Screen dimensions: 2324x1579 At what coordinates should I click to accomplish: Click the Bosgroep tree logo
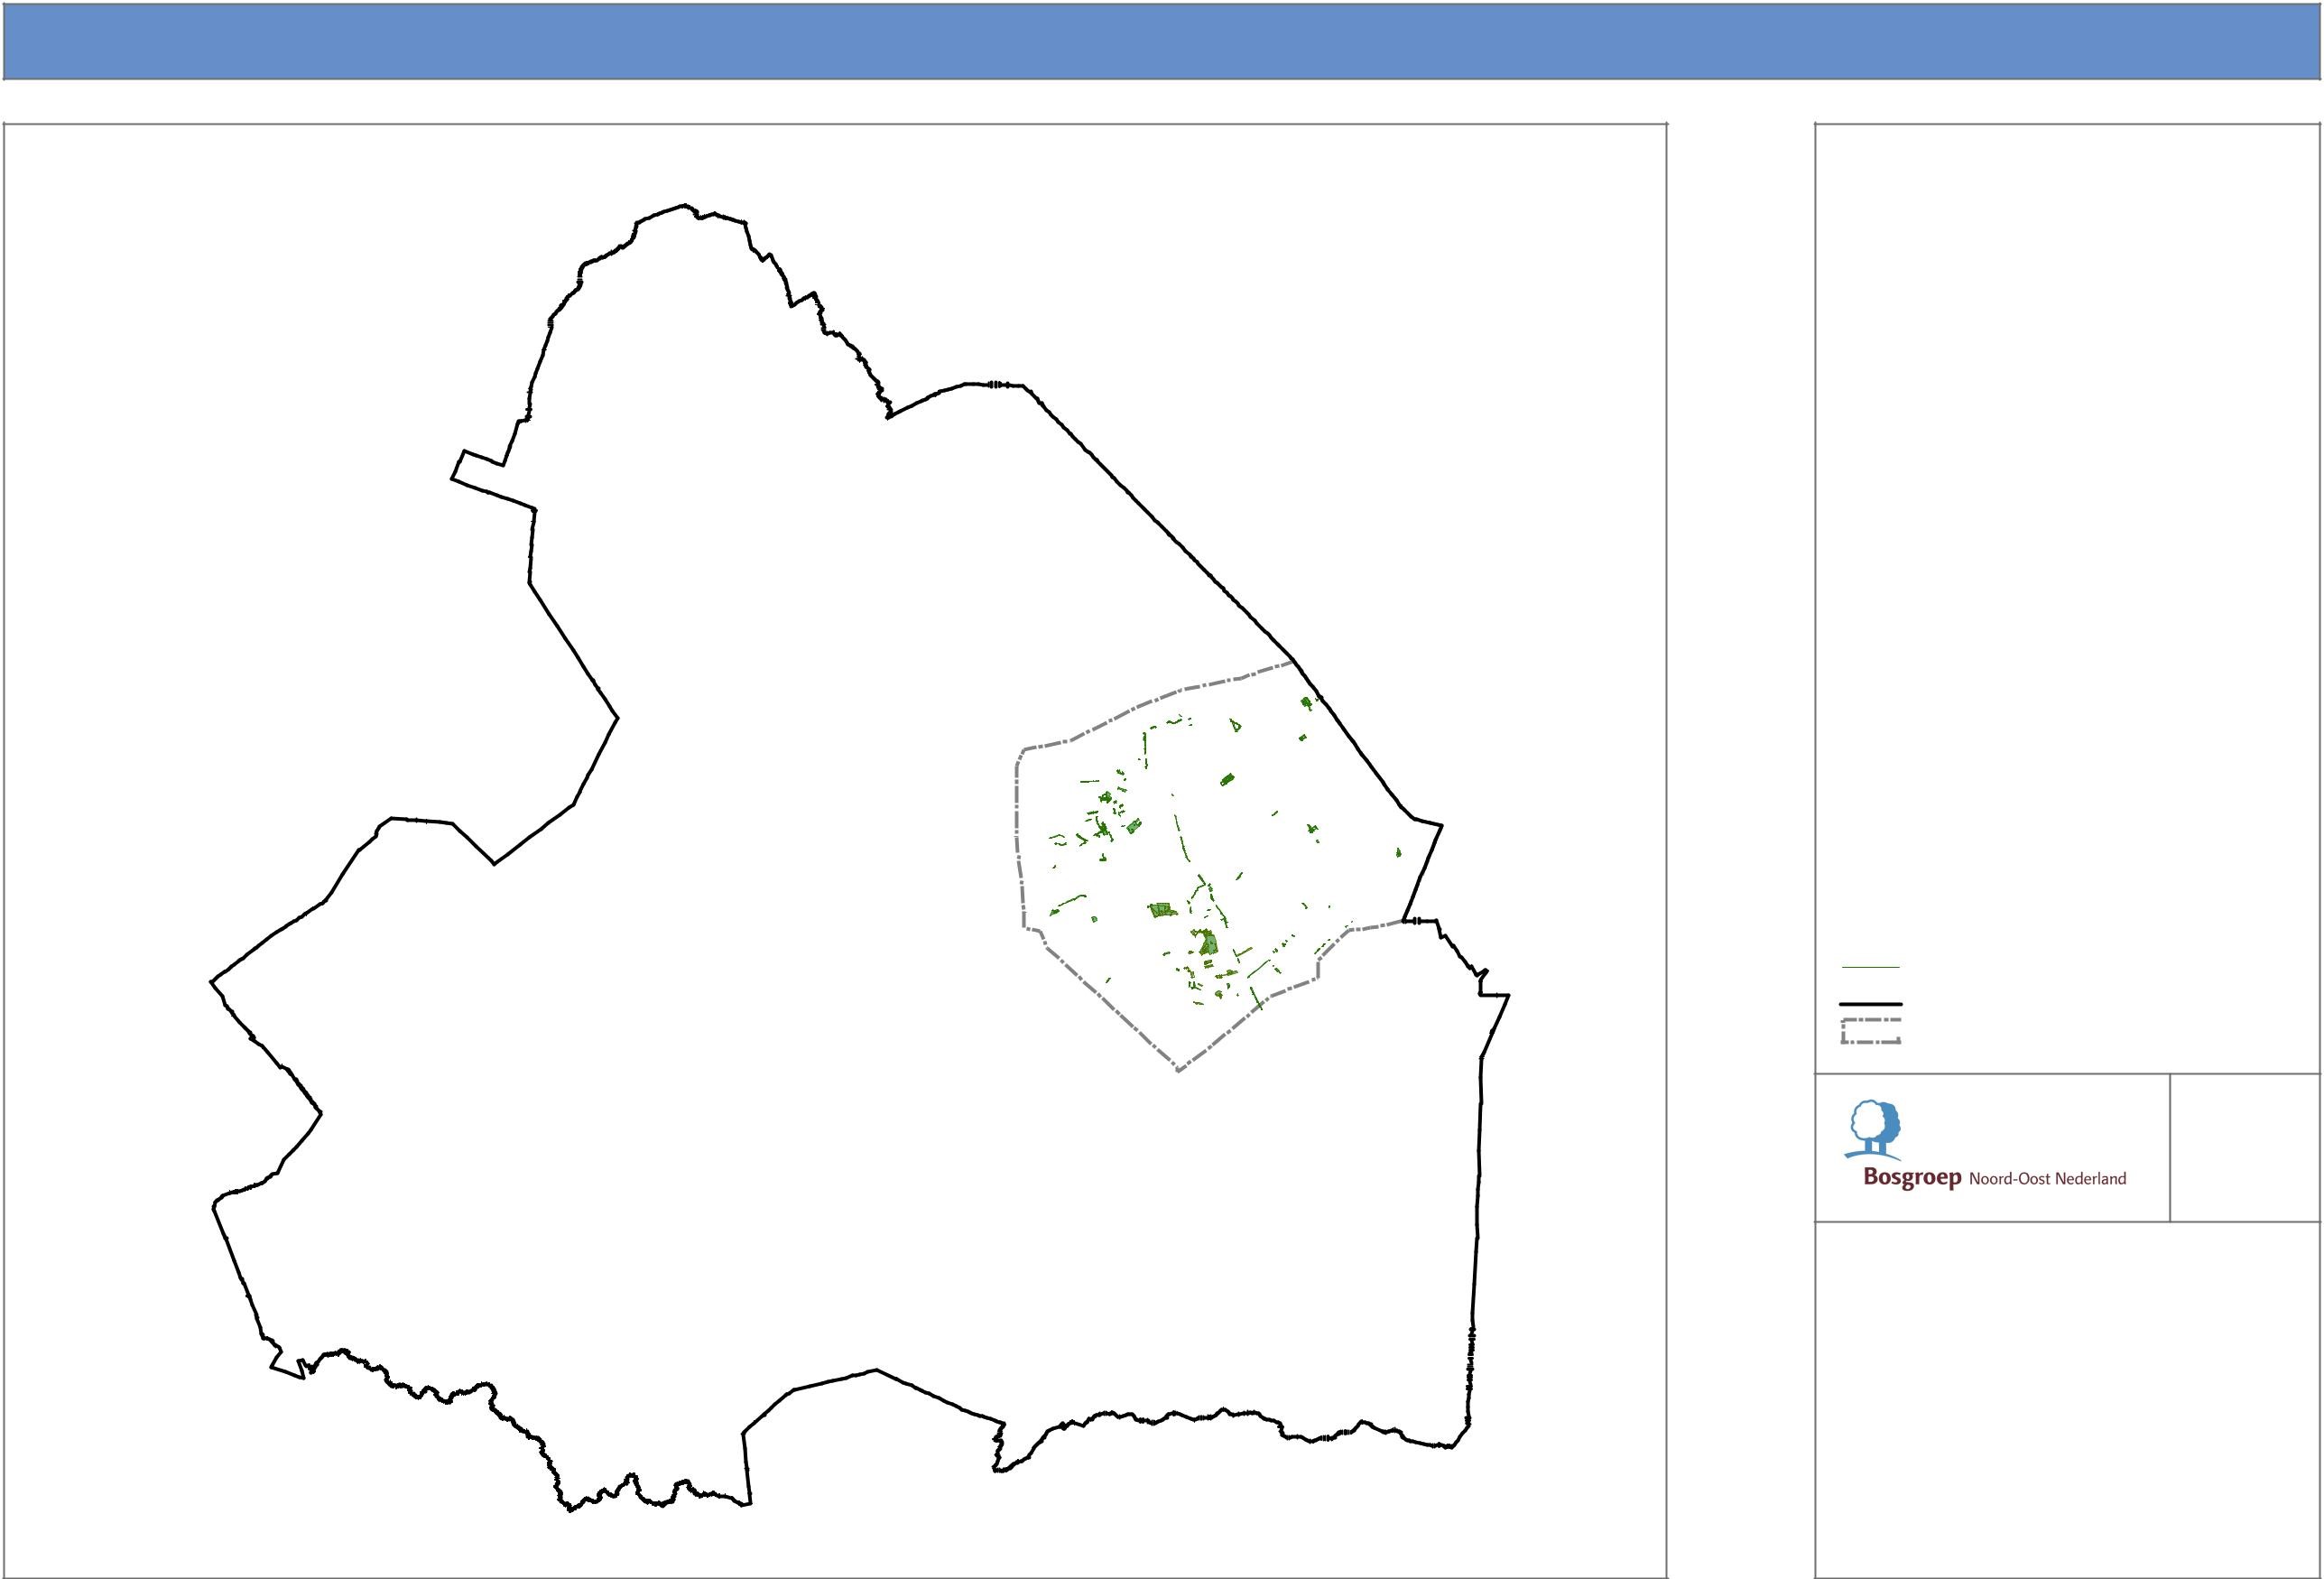[1873, 1130]
